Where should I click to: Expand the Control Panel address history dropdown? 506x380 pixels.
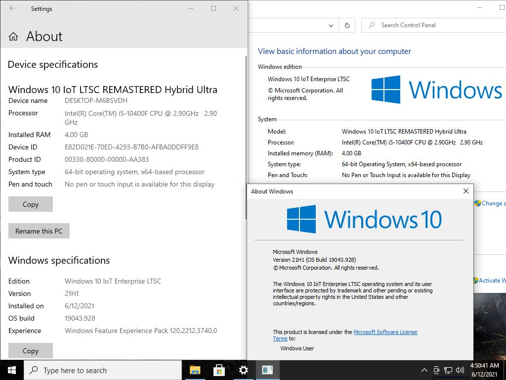tap(331, 25)
